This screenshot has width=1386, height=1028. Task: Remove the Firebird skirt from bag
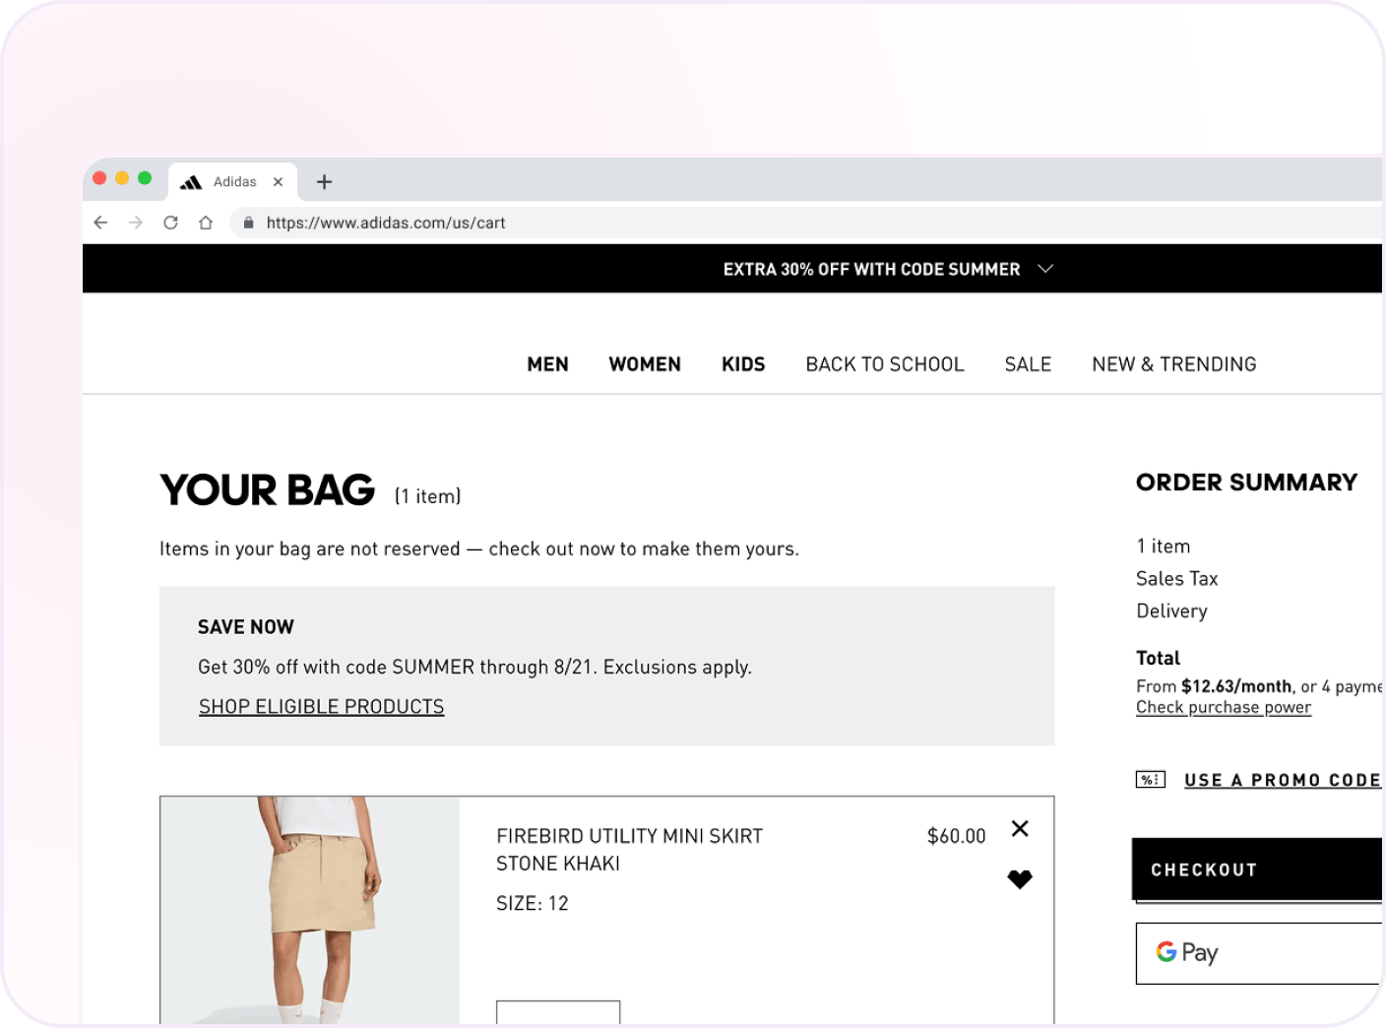click(x=1020, y=828)
